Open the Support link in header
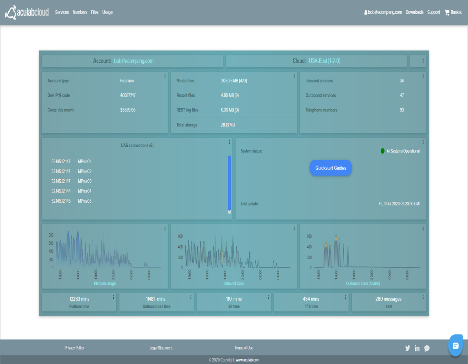This screenshot has height=364, width=468. pyautogui.click(x=434, y=12)
